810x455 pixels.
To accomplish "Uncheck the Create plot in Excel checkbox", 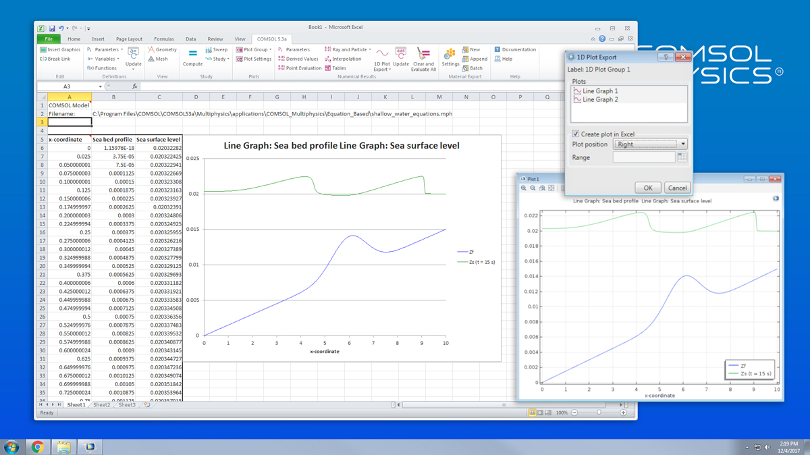I will [576, 134].
